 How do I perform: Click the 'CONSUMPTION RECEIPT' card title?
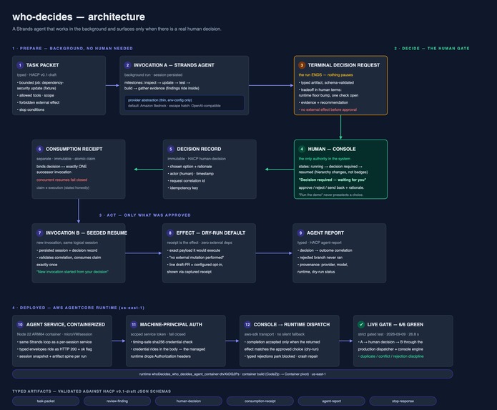click(74, 149)
